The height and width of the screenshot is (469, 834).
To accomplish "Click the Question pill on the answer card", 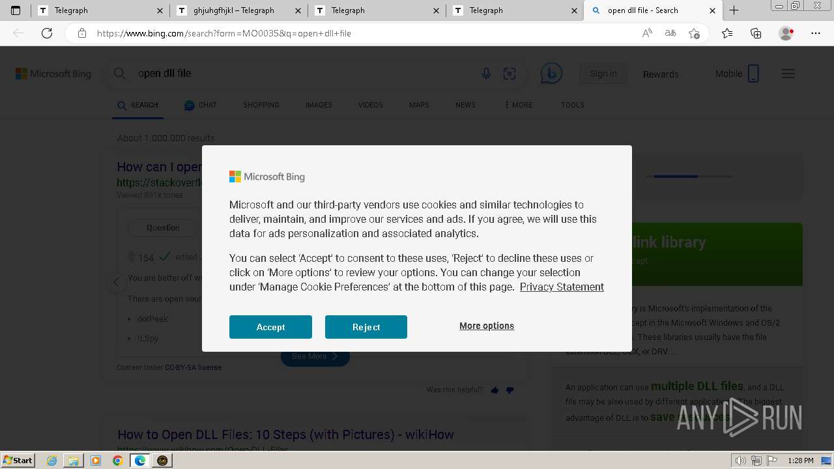I will click(163, 227).
